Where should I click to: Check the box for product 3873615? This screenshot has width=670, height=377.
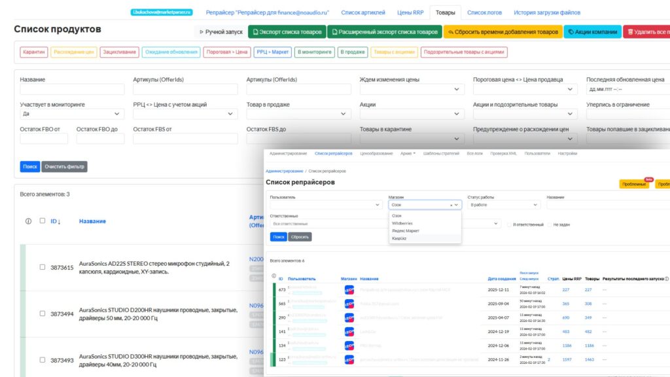point(43,267)
